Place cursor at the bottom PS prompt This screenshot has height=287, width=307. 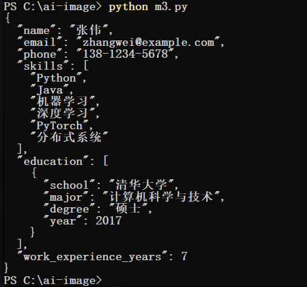coord(53,280)
